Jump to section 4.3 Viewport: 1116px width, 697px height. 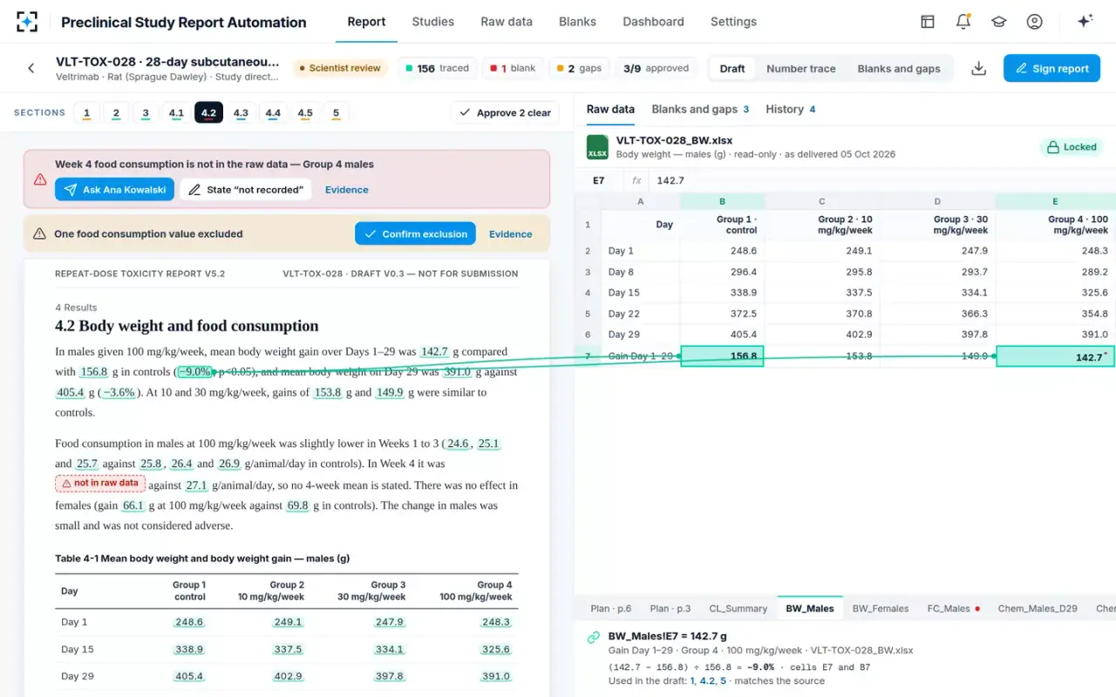(x=241, y=112)
